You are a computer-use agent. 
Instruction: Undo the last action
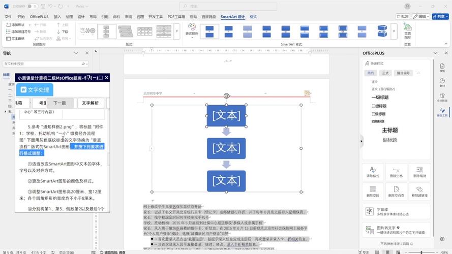[50, 6]
